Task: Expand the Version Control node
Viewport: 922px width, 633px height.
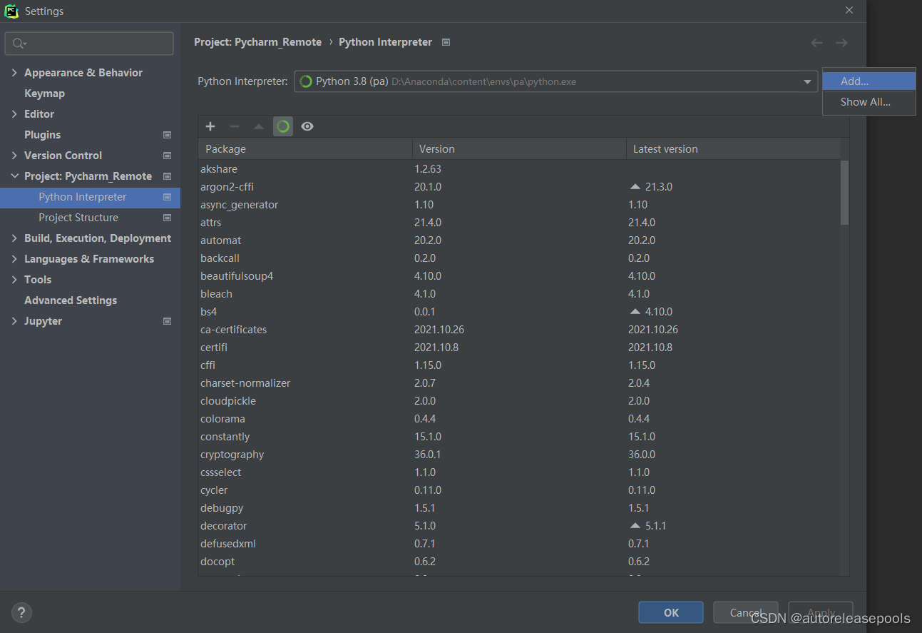Action: coord(14,156)
